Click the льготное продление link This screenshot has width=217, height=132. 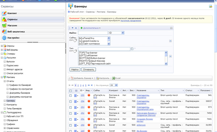click(131, 21)
